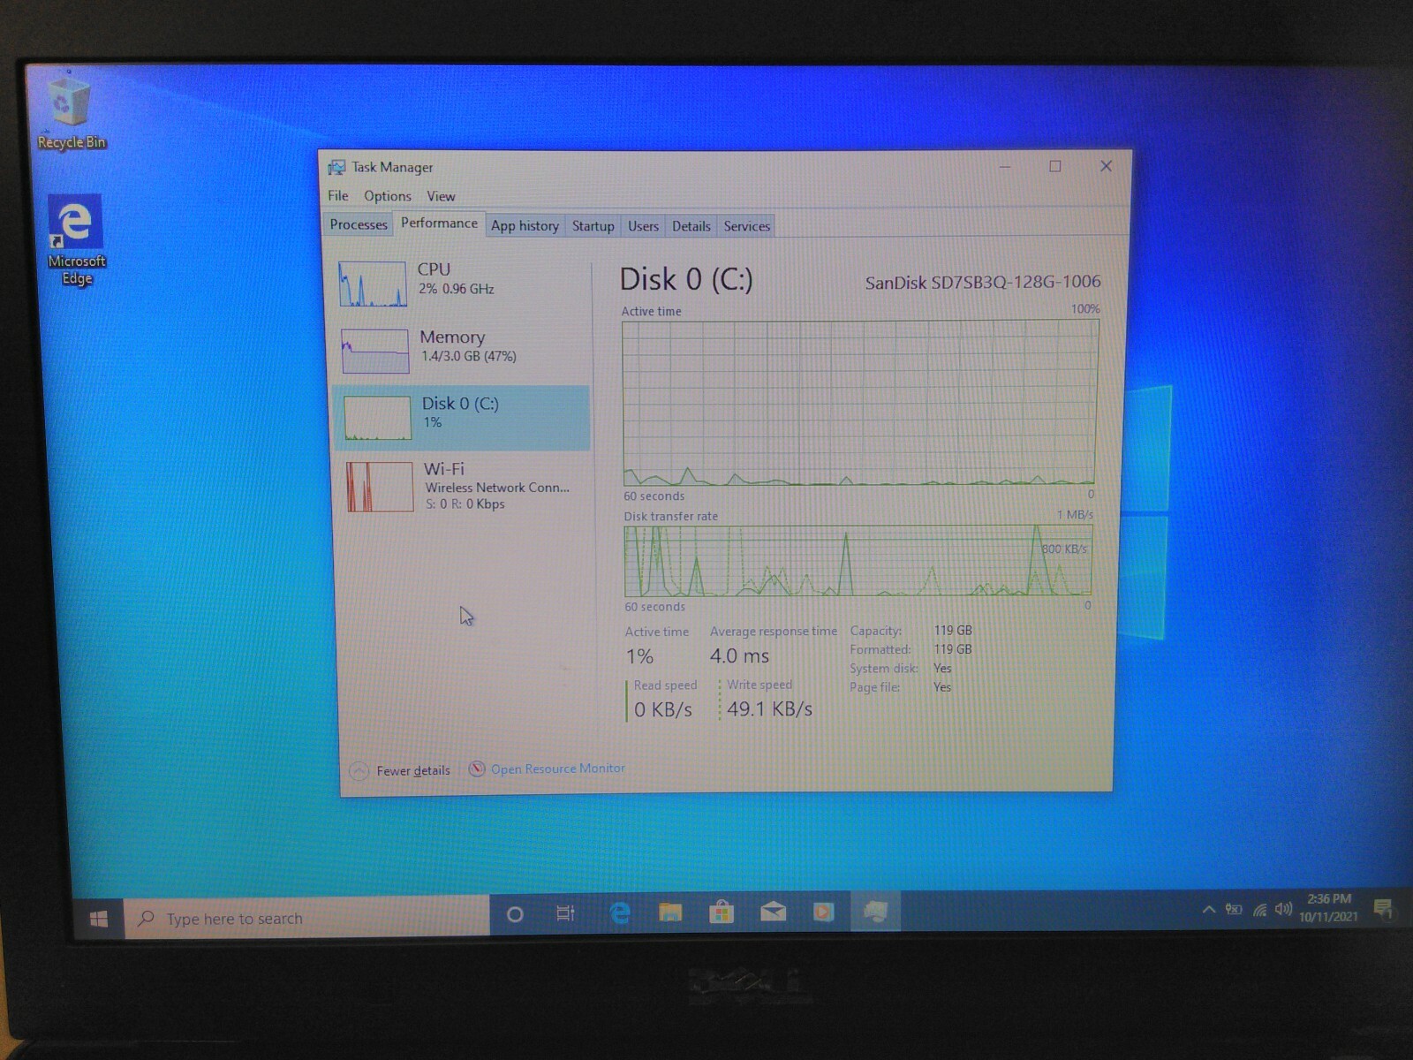This screenshot has width=1413, height=1060.
Task: Click the disk model text SanDisk SD7SB3Q-128G-1006
Action: tap(983, 283)
